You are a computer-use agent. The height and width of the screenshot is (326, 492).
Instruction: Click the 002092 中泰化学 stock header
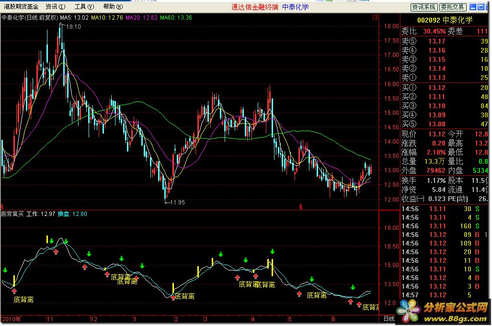pos(445,21)
